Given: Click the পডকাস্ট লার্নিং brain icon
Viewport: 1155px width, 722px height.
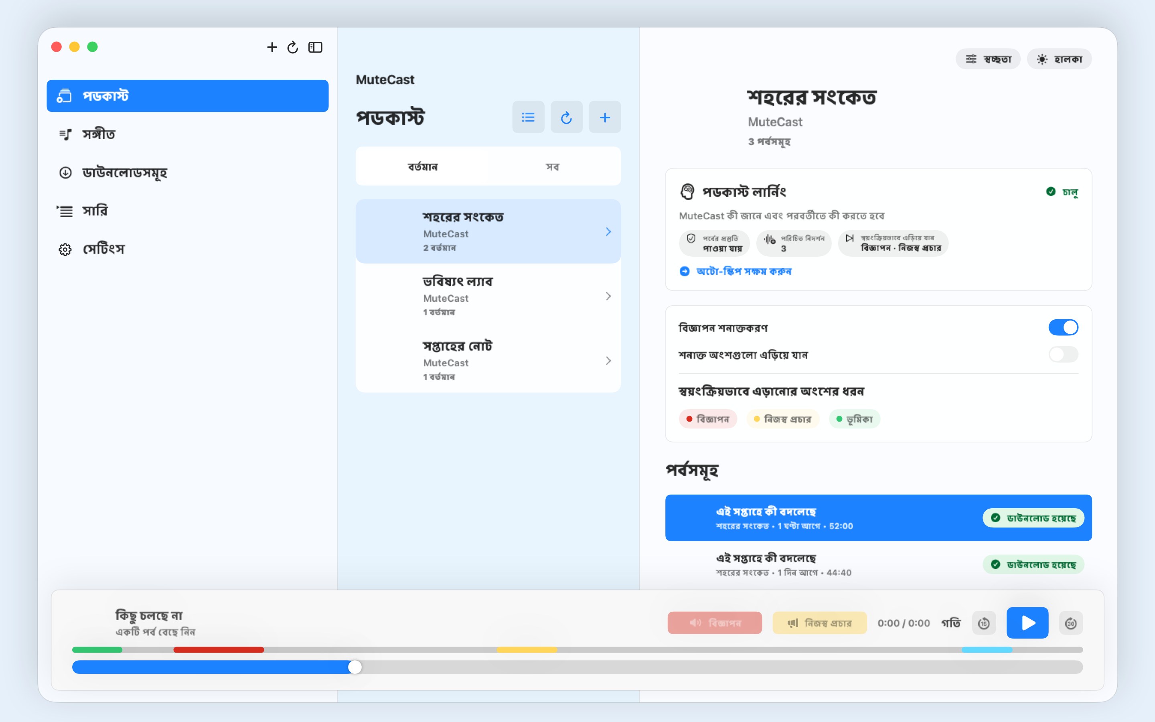Looking at the screenshot, I should (x=687, y=191).
